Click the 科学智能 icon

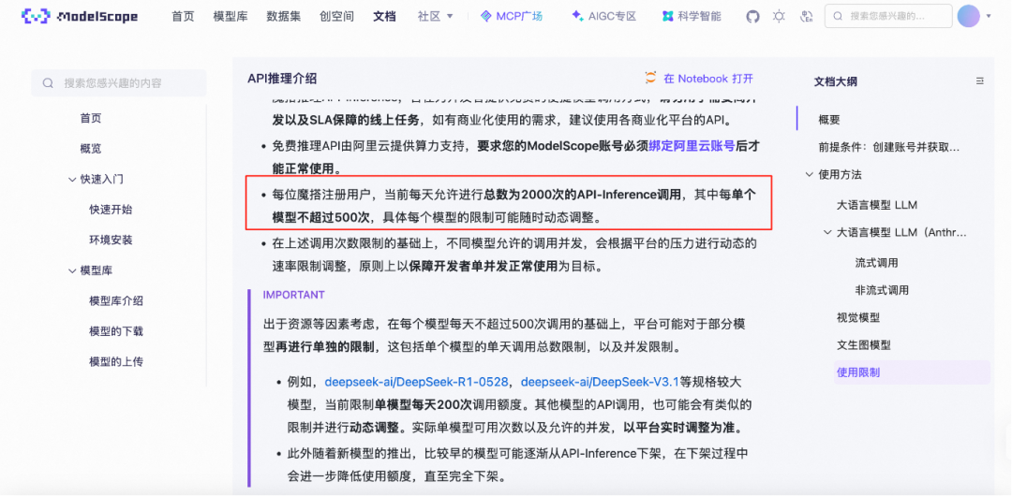coord(667,16)
